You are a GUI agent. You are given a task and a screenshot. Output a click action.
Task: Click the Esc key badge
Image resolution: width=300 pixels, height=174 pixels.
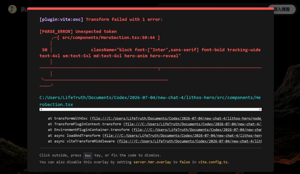tap(88, 156)
